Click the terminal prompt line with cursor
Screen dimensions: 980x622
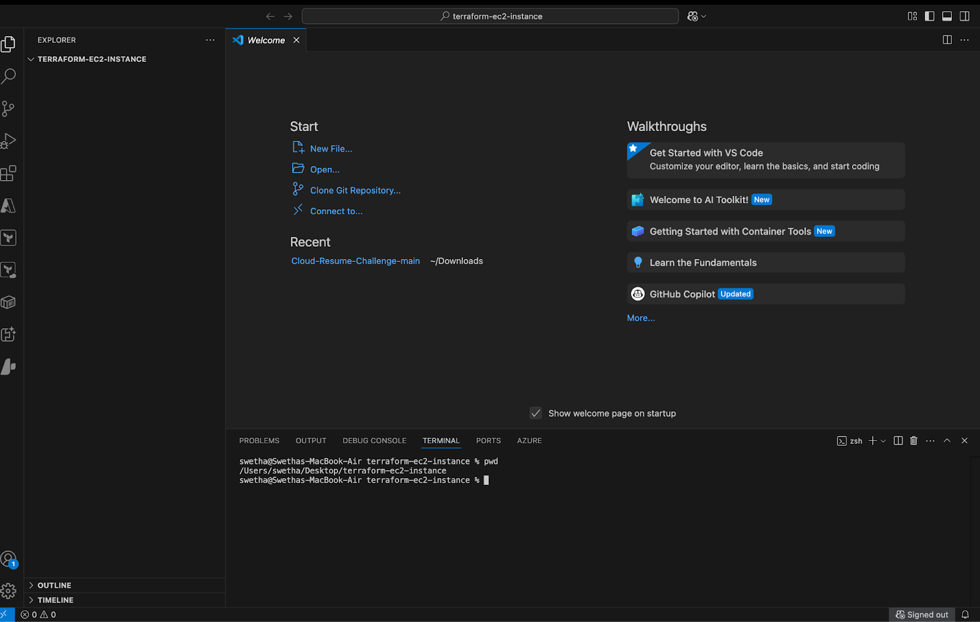(364, 481)
